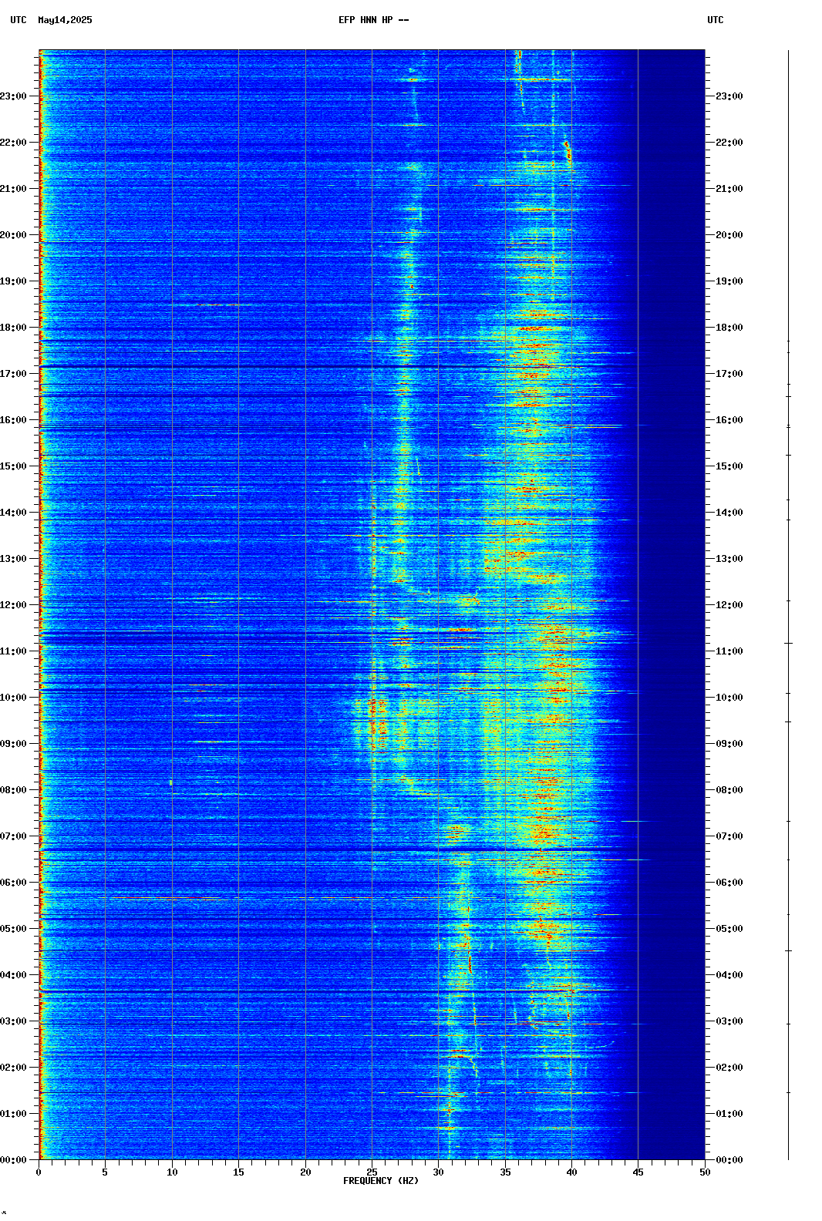Click 00:00 on the left time axis
Screen dimensions: 822x1221
pyautogui.click(x=13, y=1160)
